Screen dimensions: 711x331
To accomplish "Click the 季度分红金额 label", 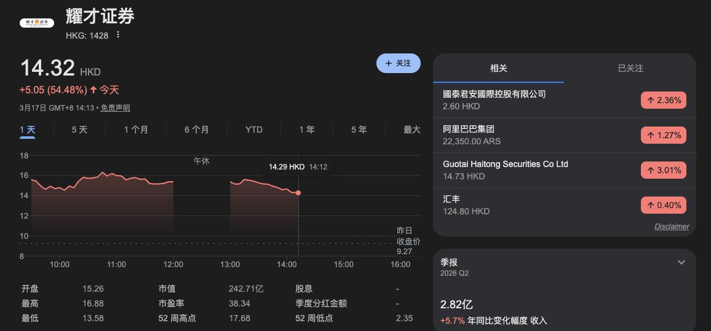I will [x=321, y=303].
